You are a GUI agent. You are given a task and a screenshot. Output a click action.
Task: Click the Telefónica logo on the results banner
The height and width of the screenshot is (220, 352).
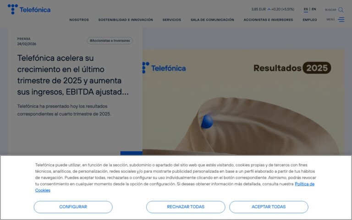click(x=164, y=68)
